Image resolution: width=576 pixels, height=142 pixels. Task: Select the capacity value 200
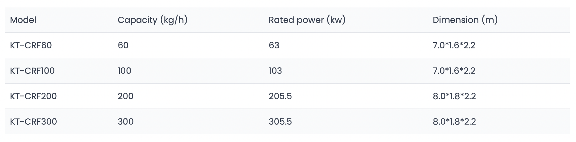pyautogui.click(x=125, y=96)
